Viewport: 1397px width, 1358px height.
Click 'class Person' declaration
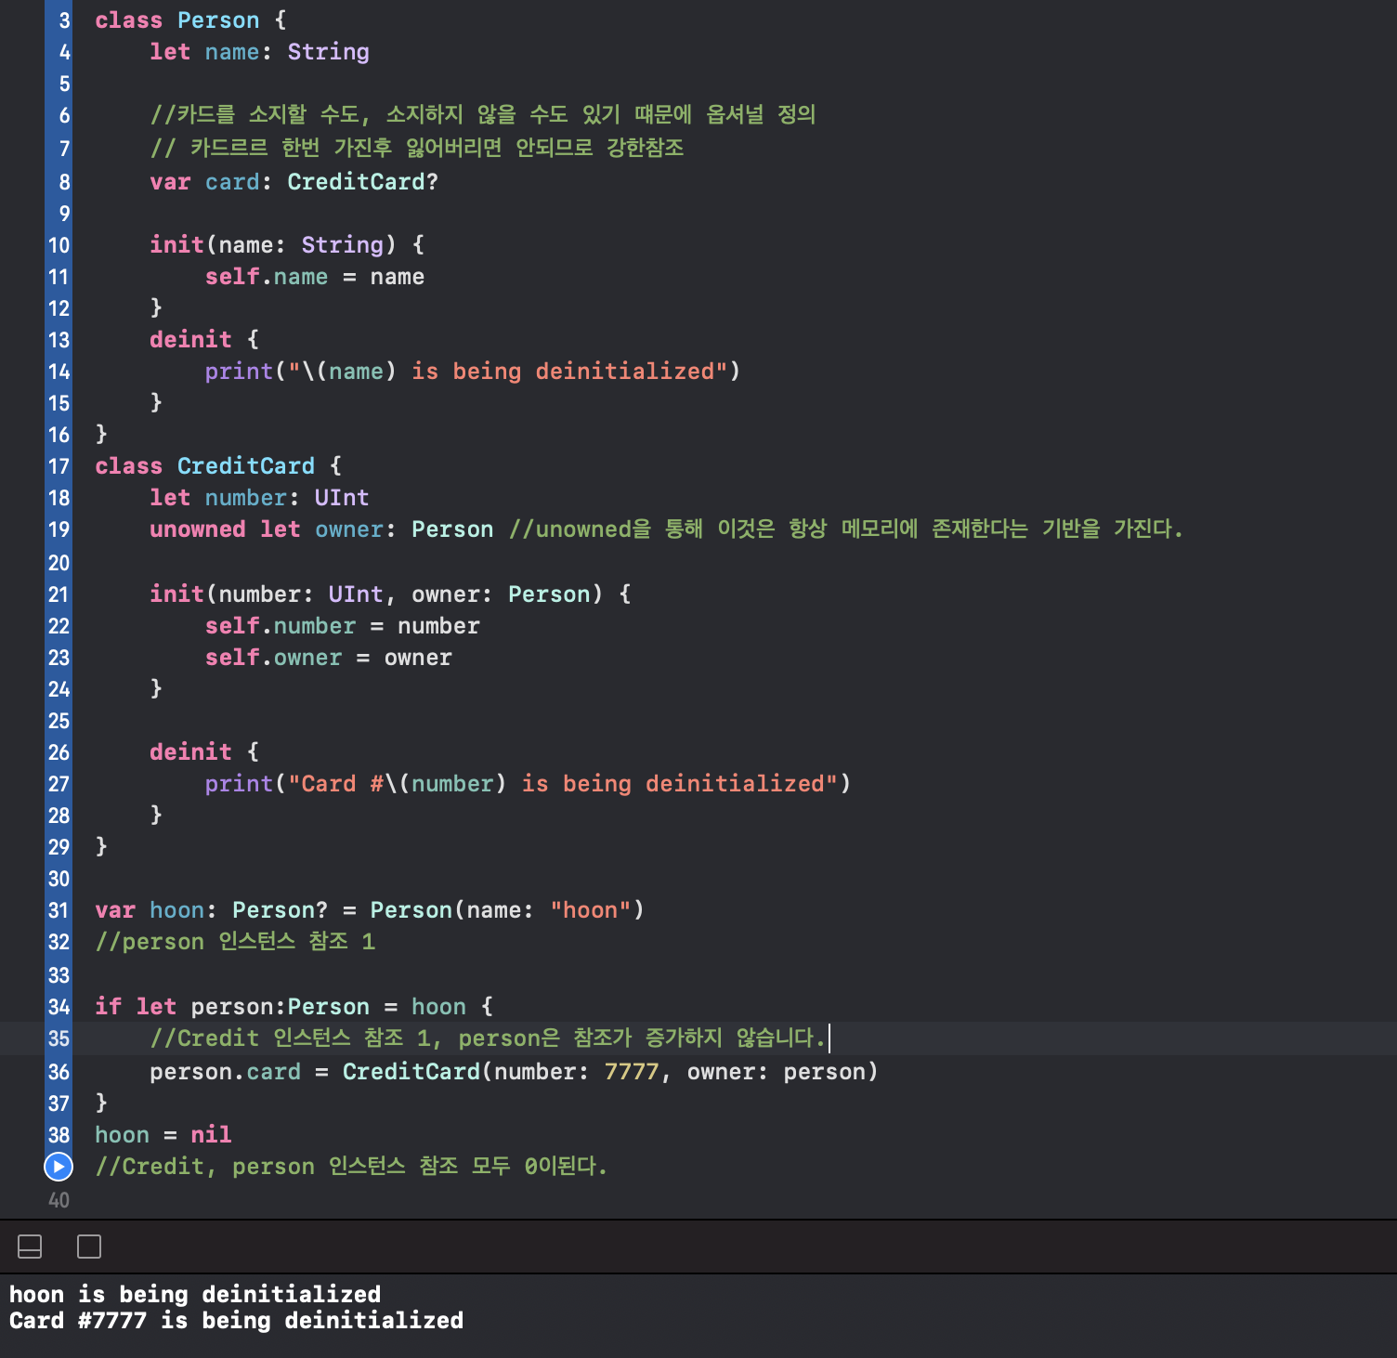click(x=190, y=20)
